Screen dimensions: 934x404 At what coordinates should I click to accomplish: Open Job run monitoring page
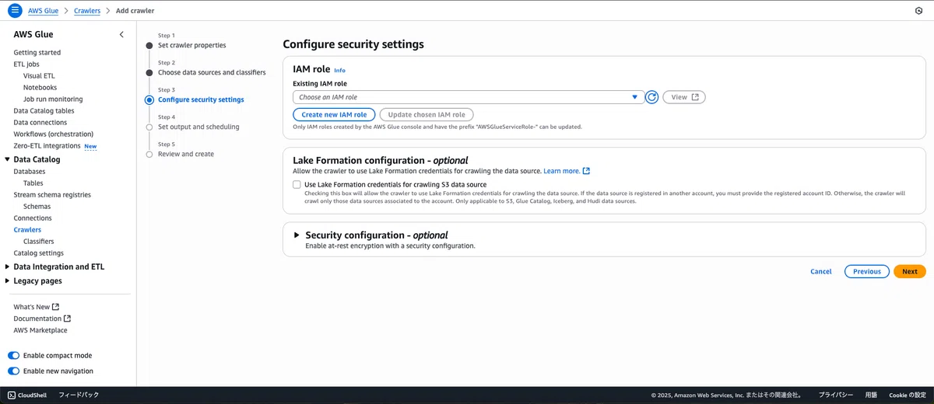53,99
